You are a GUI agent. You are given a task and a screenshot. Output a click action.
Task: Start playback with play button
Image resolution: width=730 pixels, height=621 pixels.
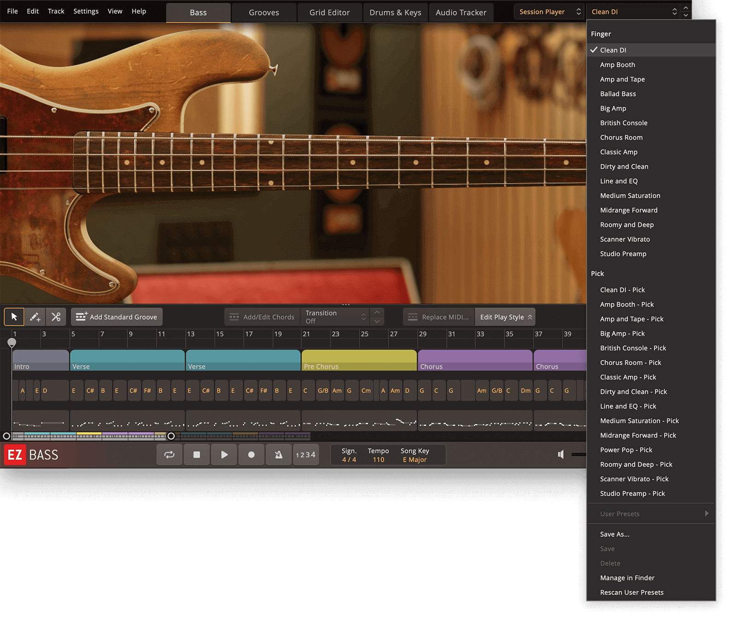(224, 455)
